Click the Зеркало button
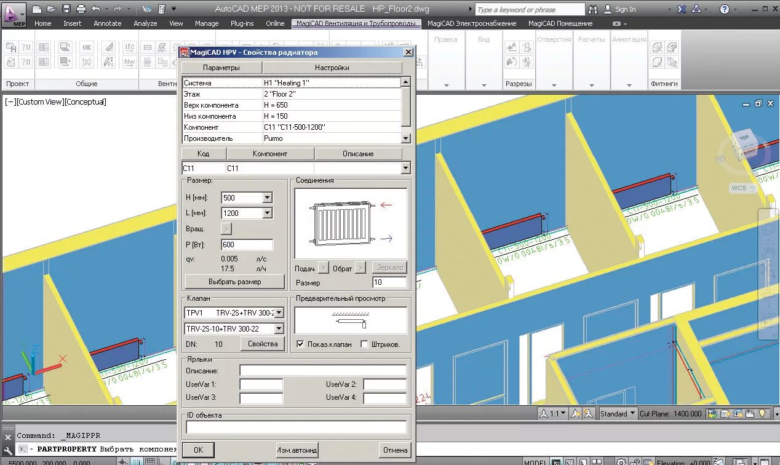The image size is (780, 465). (389, 268)
